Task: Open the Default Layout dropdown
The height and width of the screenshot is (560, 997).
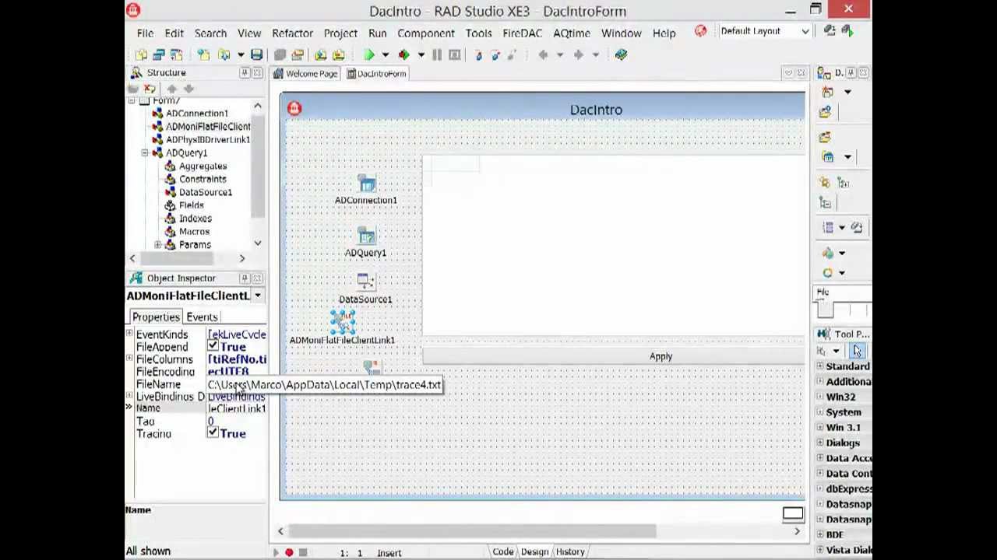Action: (x=805, y=32)
